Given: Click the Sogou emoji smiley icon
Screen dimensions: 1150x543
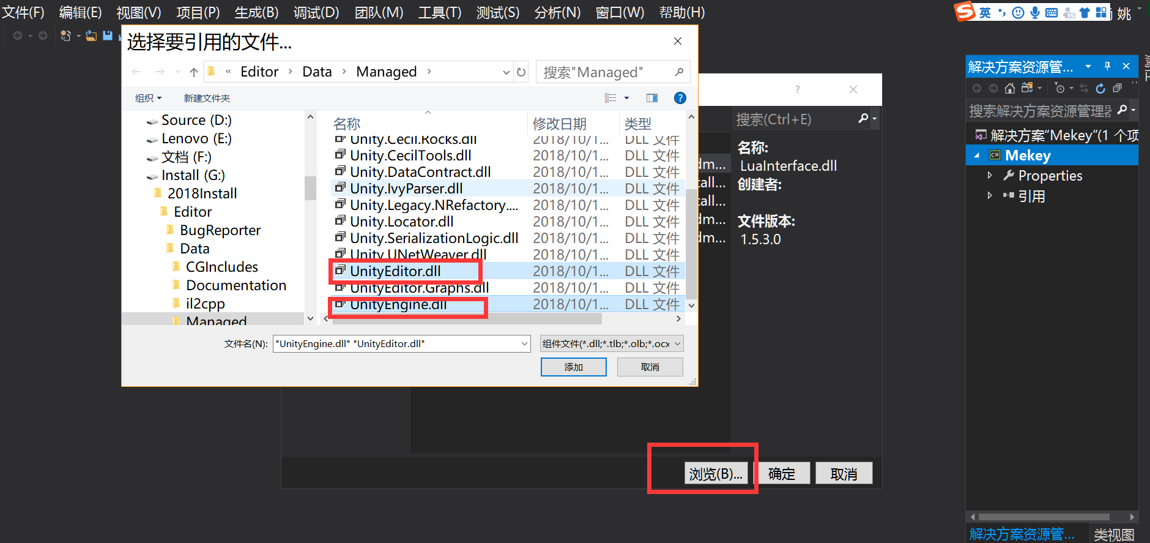Looking at the screenshot, I should point(1018,12).
